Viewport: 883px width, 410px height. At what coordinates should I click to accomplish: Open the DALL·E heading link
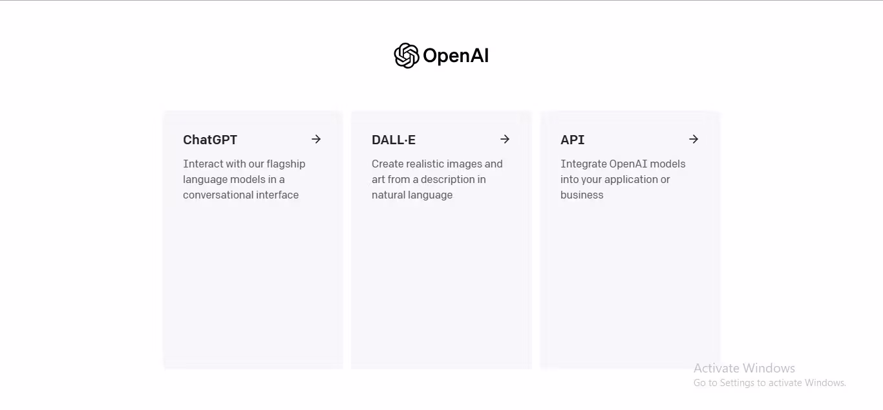(x=394, y=140)
